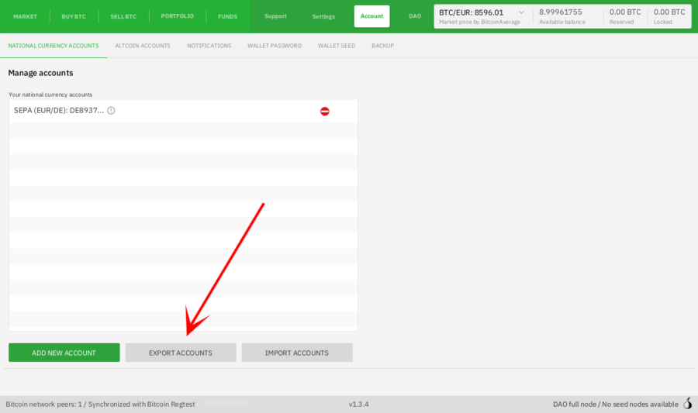Click the Add New Account button

(64, 353)
